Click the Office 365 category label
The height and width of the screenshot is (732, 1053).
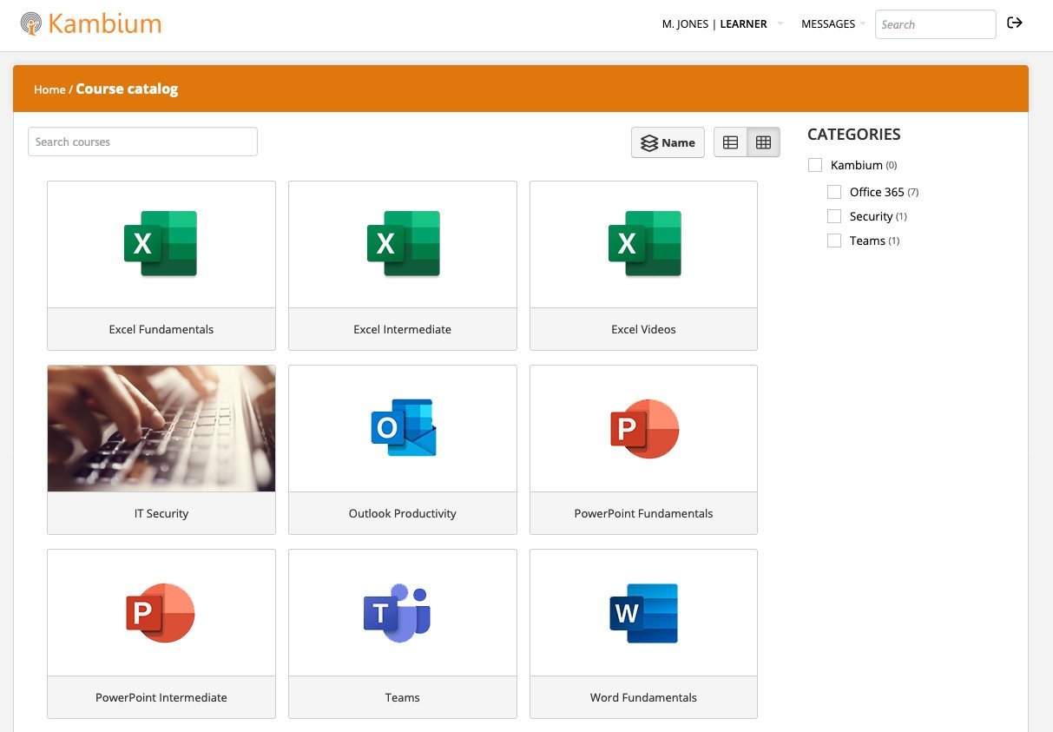pos(877,192)
